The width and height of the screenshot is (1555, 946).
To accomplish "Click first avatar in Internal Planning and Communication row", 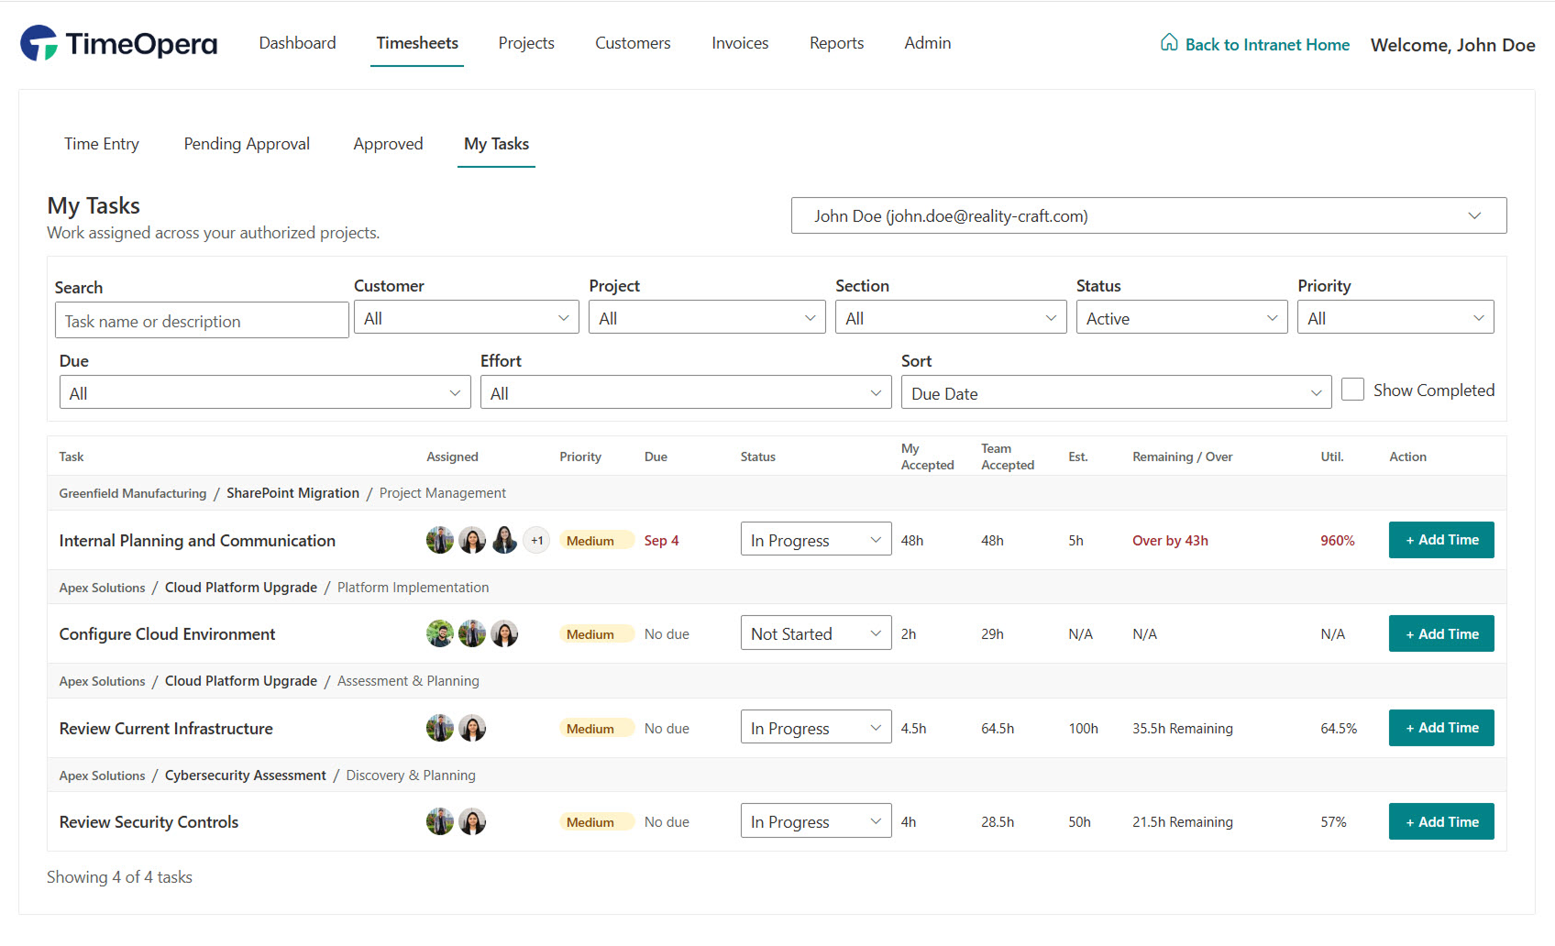I will tap(440, 540).
